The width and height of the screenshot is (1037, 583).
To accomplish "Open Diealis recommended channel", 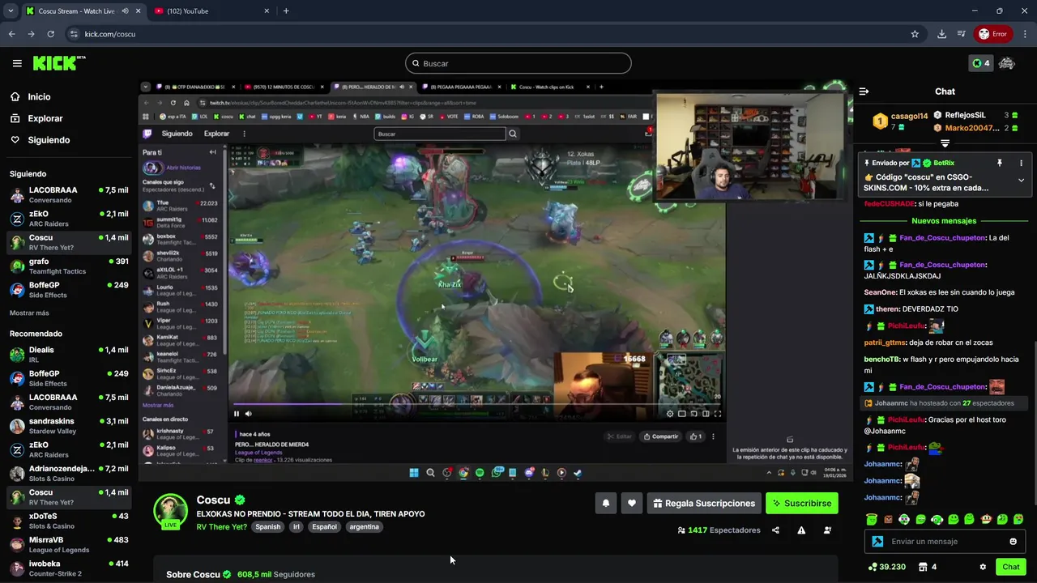I will point(67,355).
